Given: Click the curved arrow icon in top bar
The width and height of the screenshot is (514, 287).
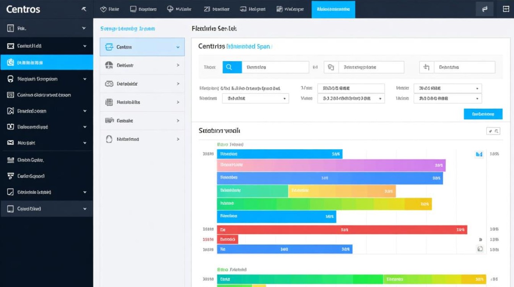Looking at the screenshot, I should [x=485, y=9].
